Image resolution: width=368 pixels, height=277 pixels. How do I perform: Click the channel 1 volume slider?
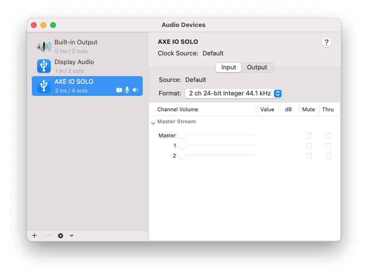[x=218, y=145]
